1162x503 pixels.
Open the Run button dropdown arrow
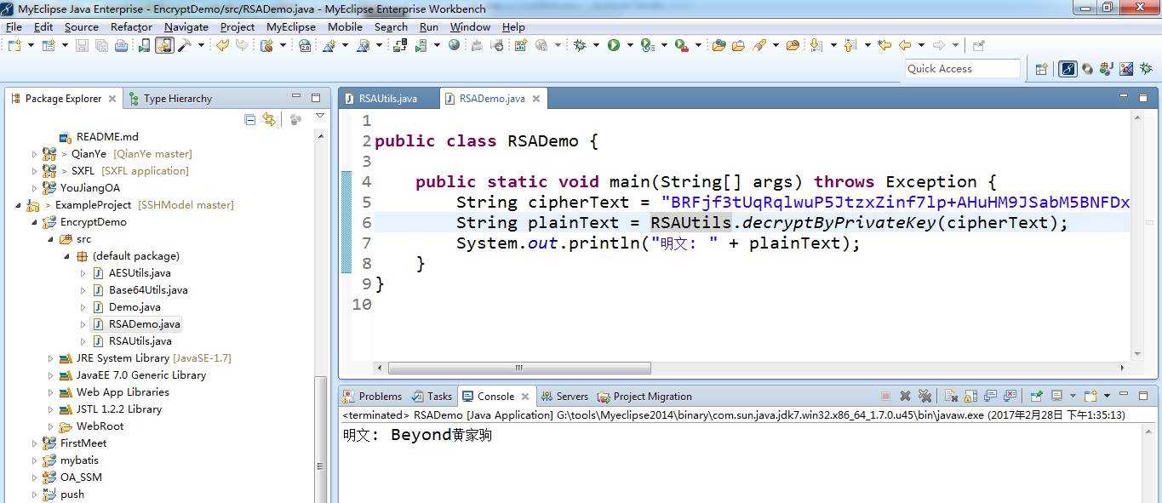(x=630, y=45)
